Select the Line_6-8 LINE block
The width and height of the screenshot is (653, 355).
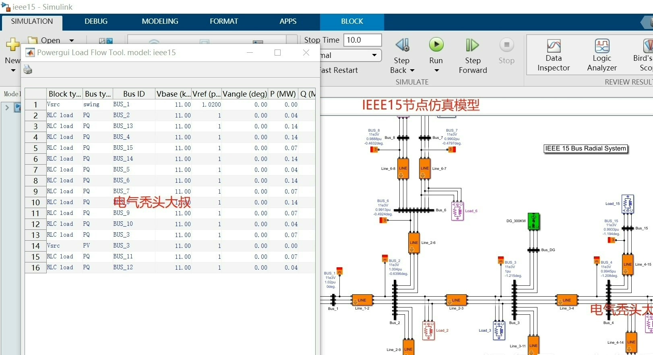pos(403,168)
